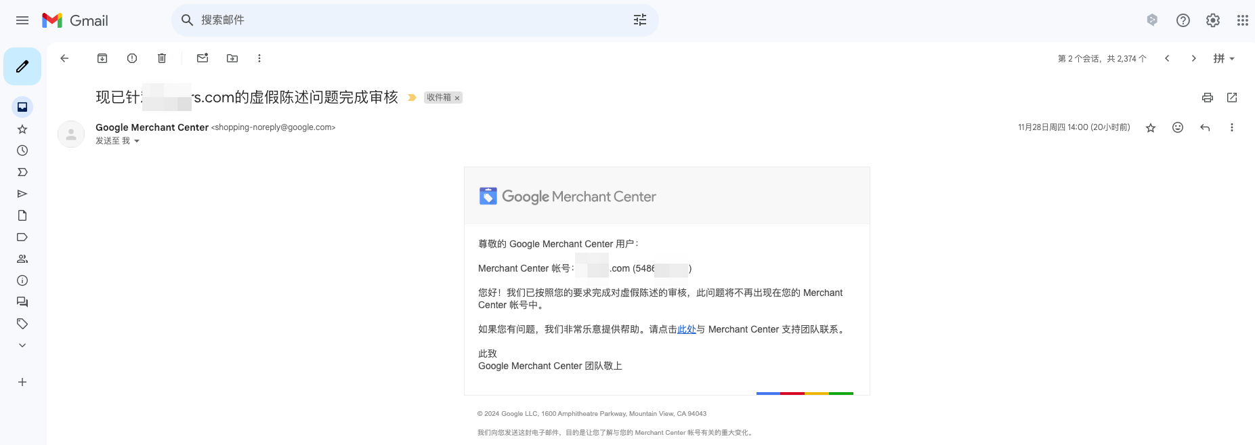Open Forums chat icon in sidebar
This screenshot has width=1255, height=445.
point(22,302)
